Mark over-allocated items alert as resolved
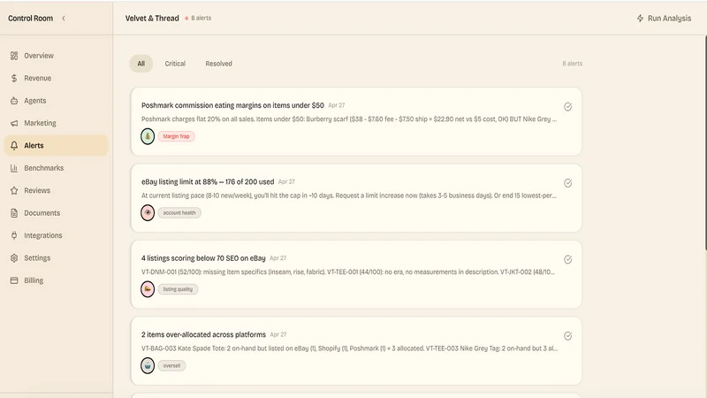 coord(567,336)
